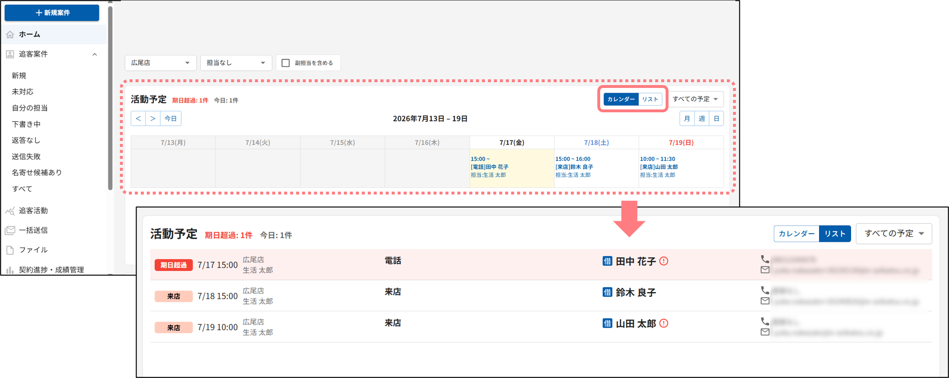Click the 契約進捗 bar chart icon
Screen dimensions: 949x378
[x=10, y=270]
